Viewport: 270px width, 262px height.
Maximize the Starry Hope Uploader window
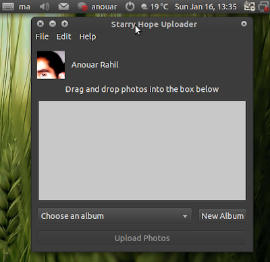pyautogui.click(x=65, y=24)
